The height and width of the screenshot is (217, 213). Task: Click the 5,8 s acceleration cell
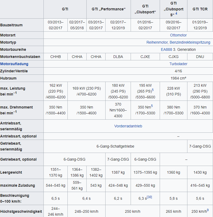(174, 198)
